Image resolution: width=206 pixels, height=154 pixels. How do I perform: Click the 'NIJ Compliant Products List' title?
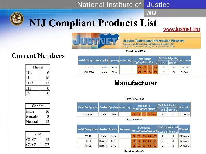coord(93,23)
